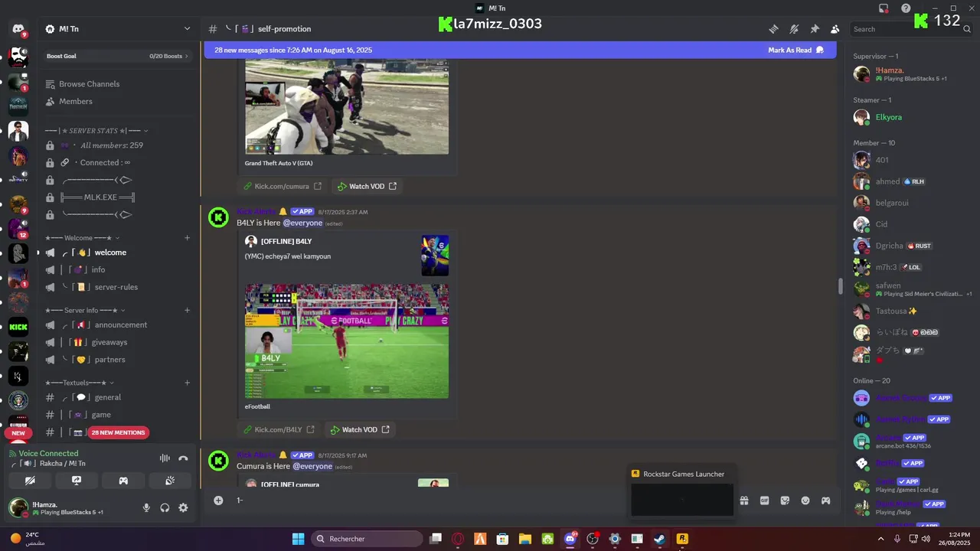980x551 pixels.
Task: Open Steam from the taskbar
Action: [x=659, y=539]
